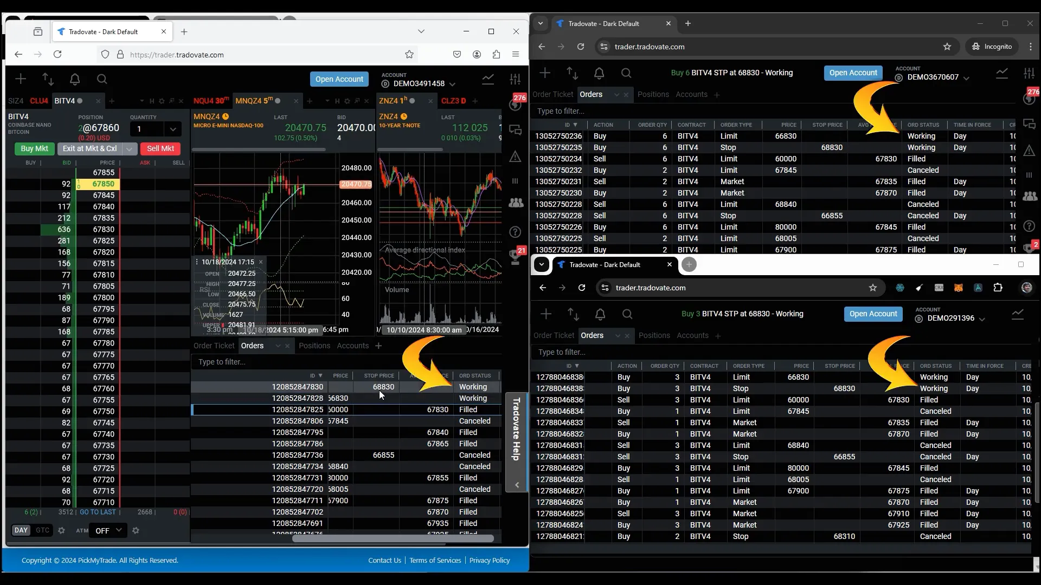Expand Orders tab dropdown in top-right window

(x=616, y=94)
